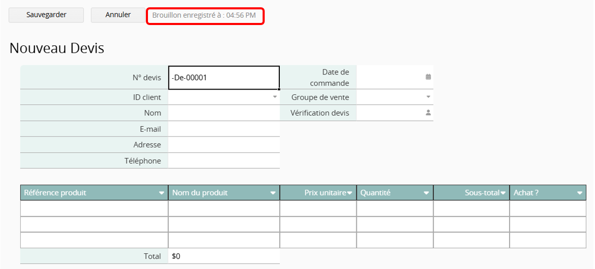Select the Téléphone input field

pos(224,161)
